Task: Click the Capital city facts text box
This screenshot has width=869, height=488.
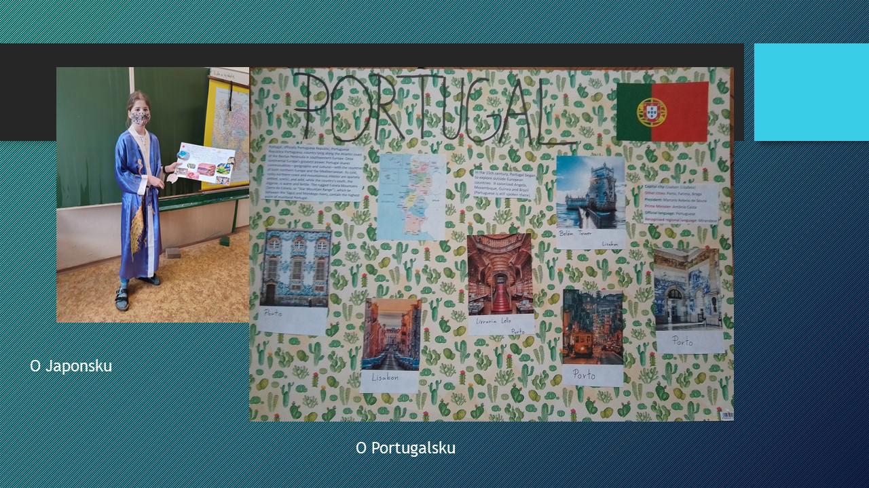Action: tap(681, 203)
